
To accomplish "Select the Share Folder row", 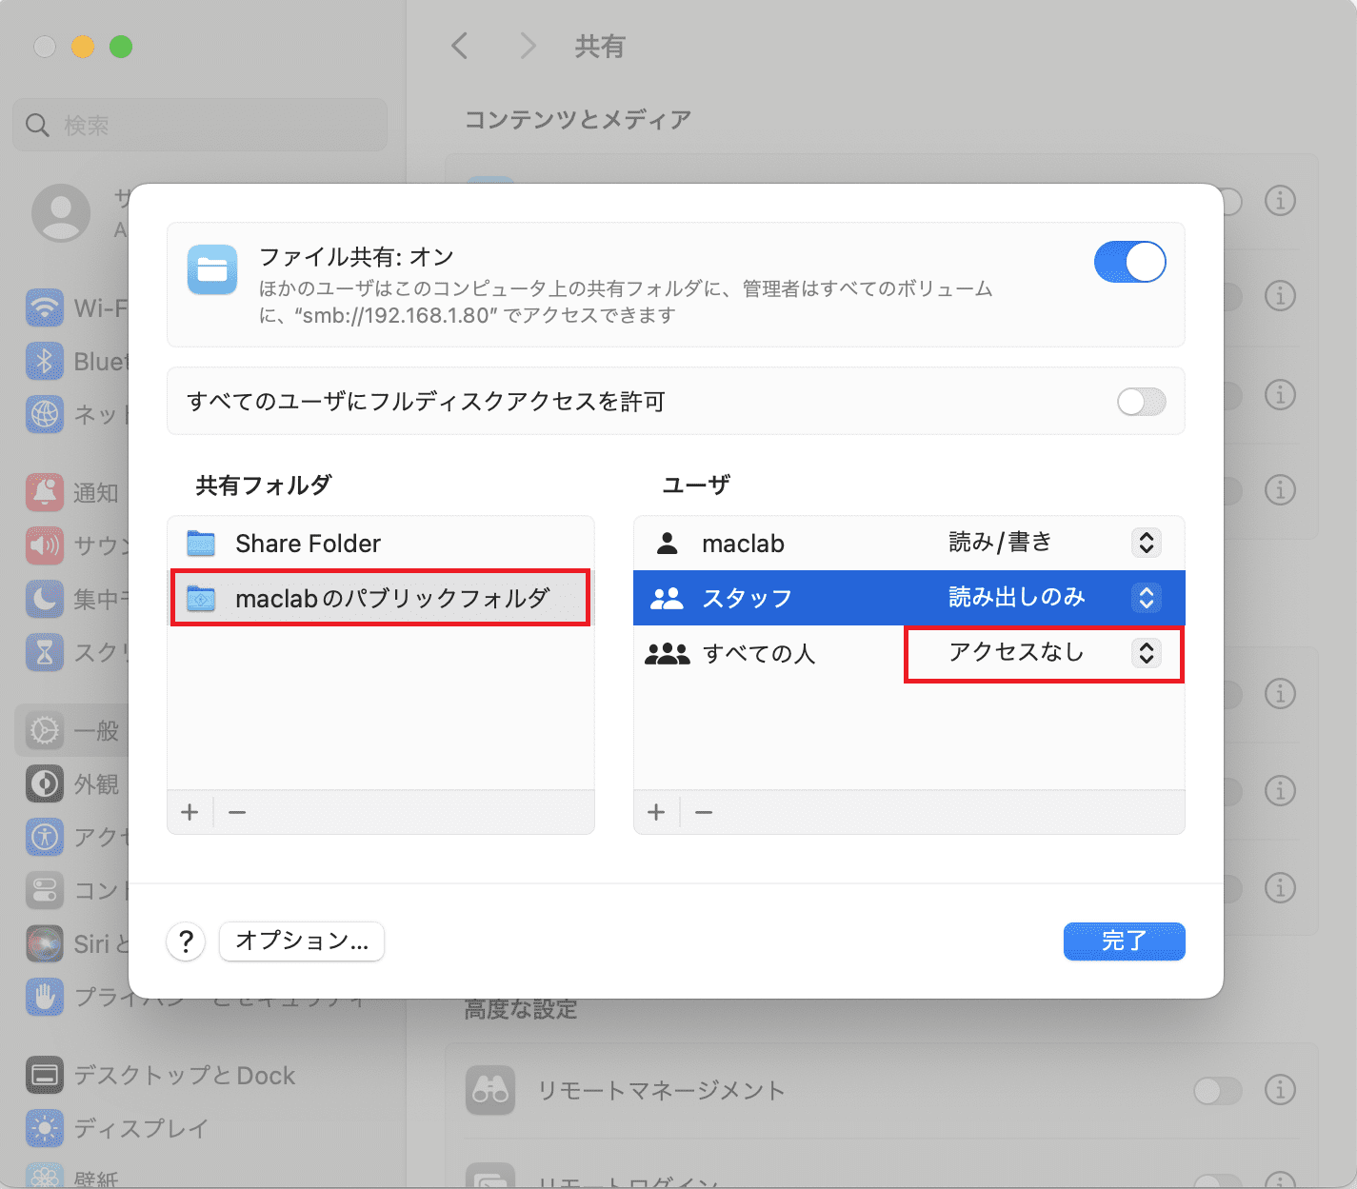I will tap(381, 544).
